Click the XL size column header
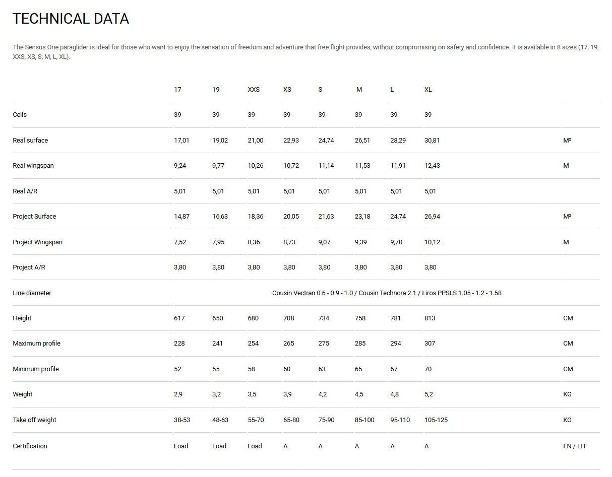The width and height of the screenshot is (612, 477). (x=428, y=90)
